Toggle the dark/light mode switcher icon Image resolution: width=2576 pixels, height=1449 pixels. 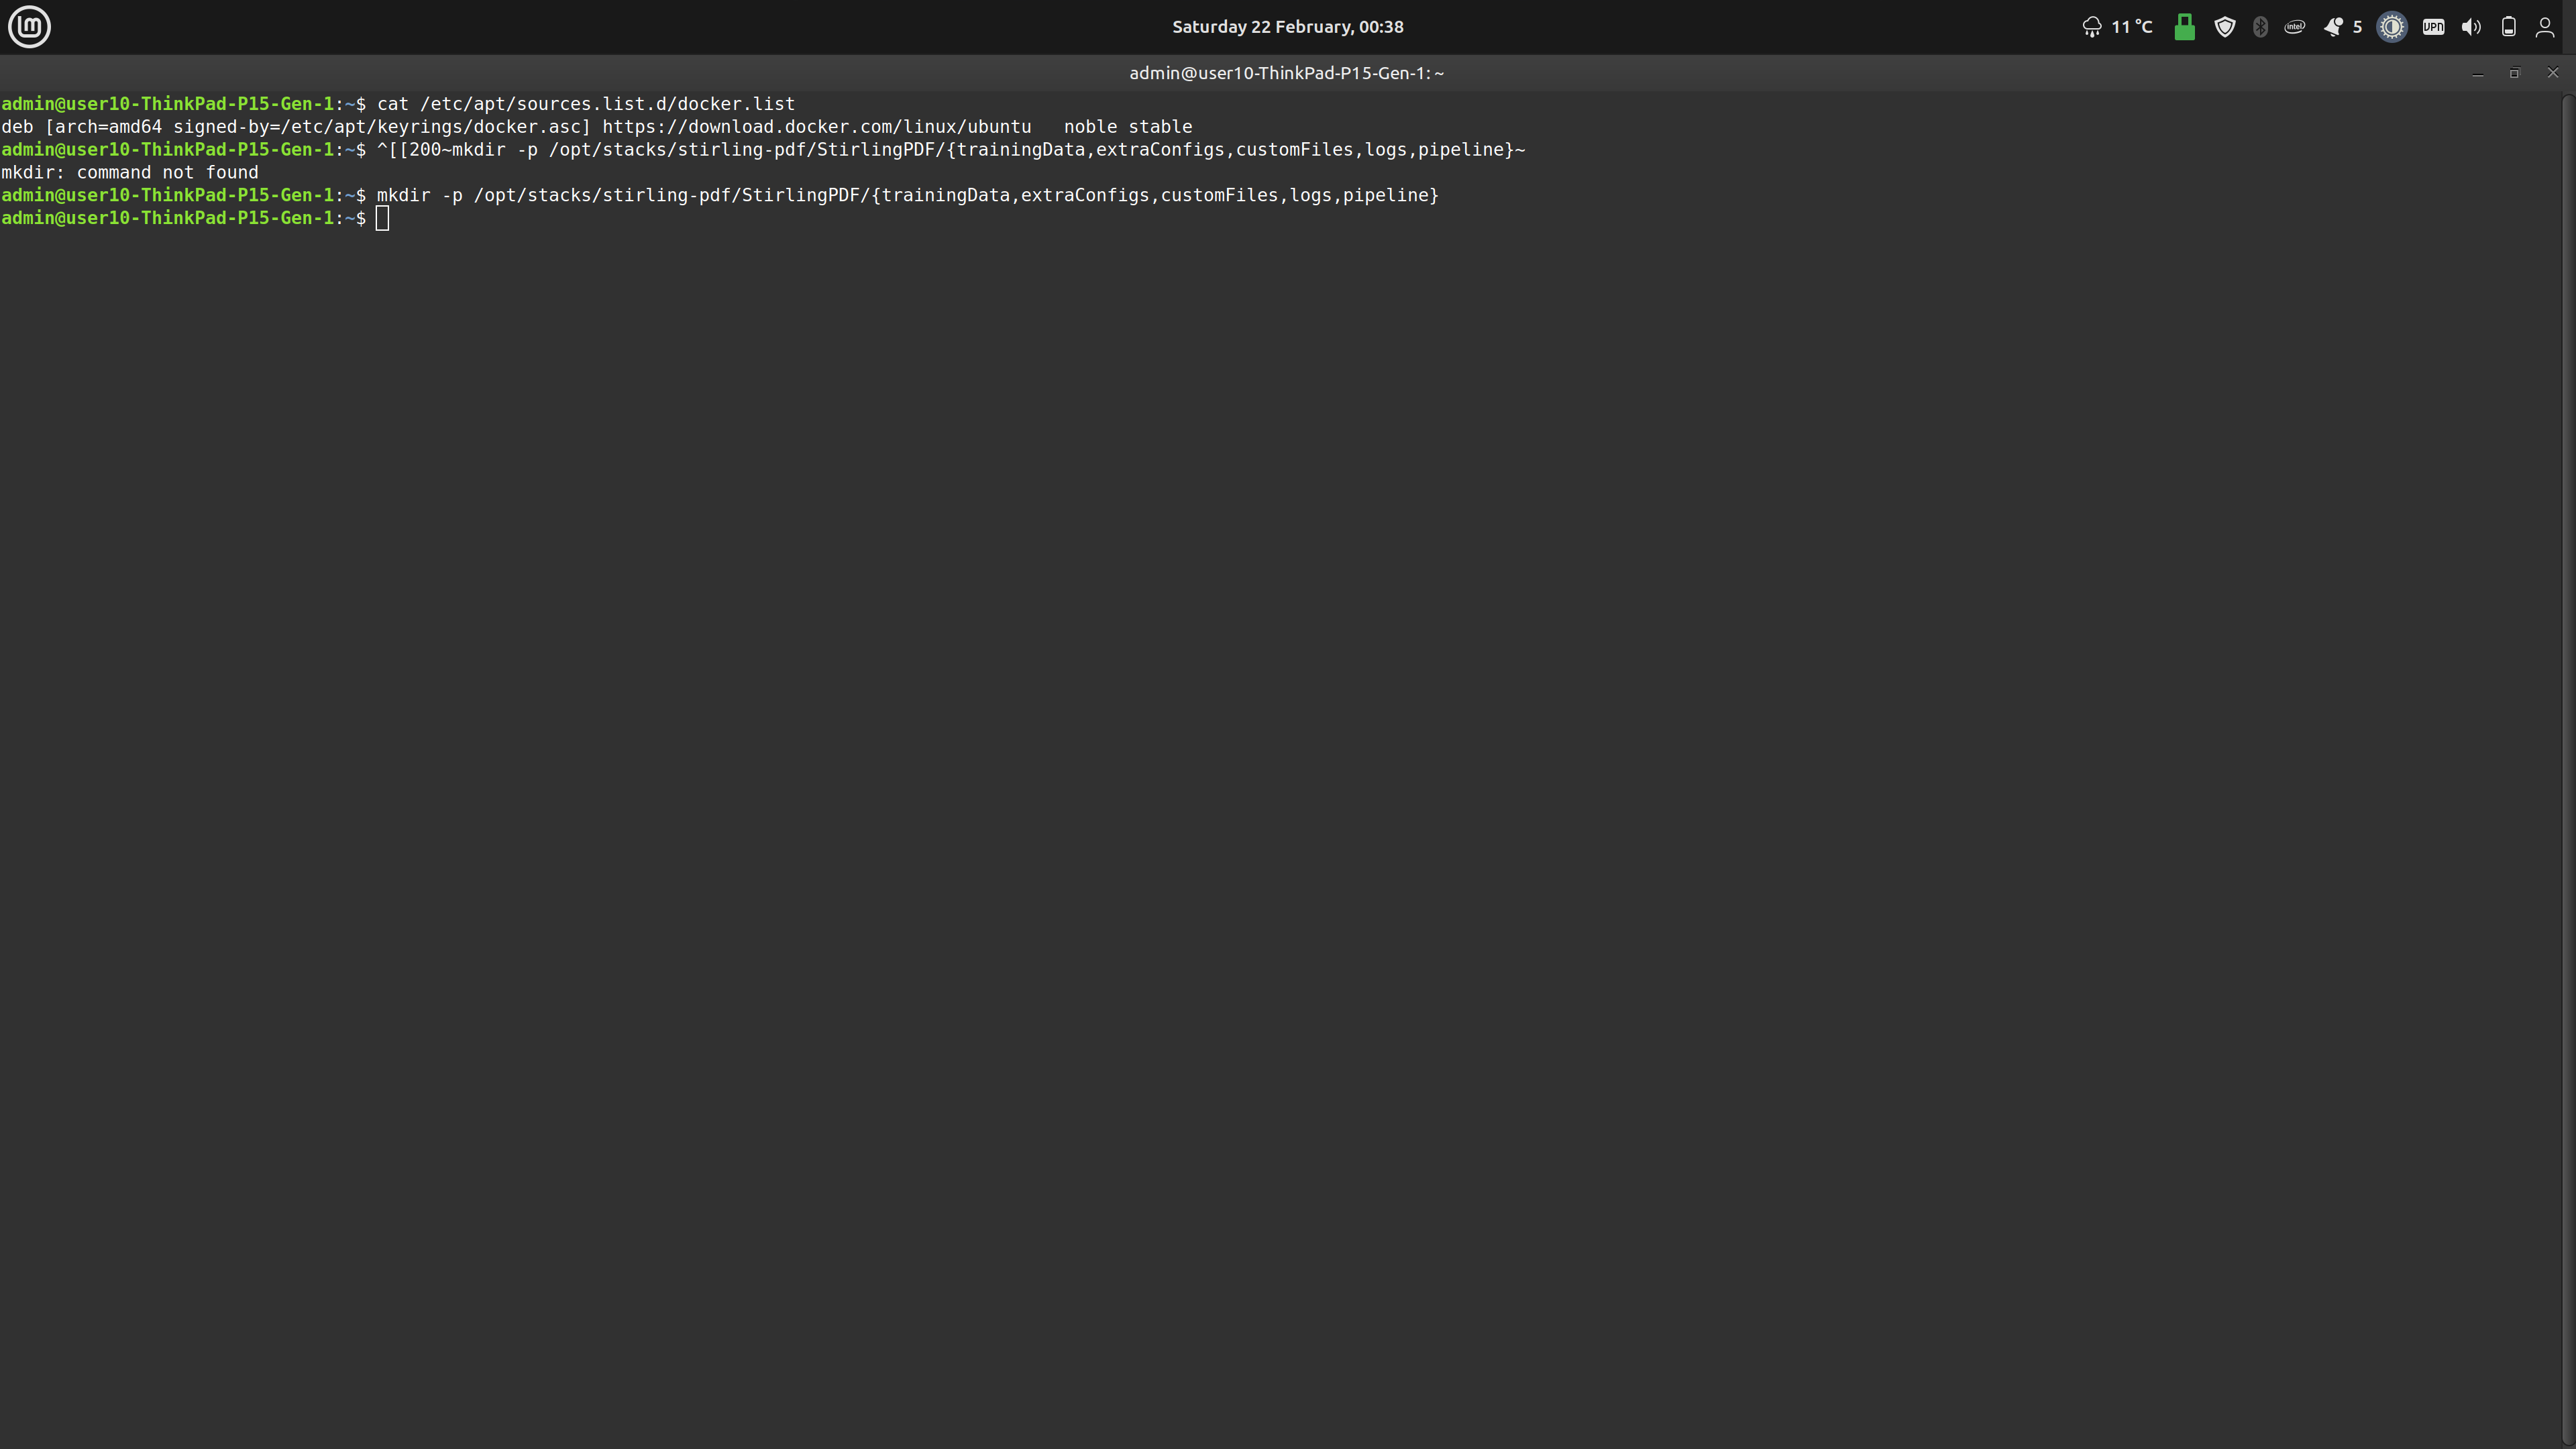pos(2392,27)
